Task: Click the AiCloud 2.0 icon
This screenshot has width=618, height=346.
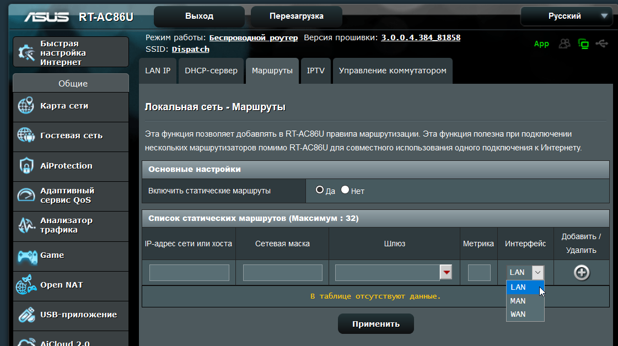Action: pos(26,342)
